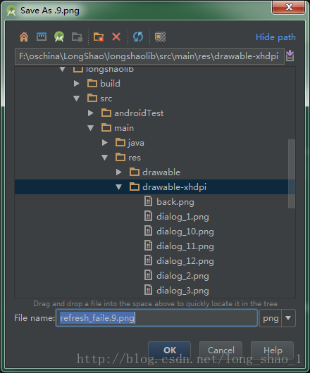The width and height of the screenshot is (310, 373).
Task: Click the Cancel button
Action: [221, 350]
